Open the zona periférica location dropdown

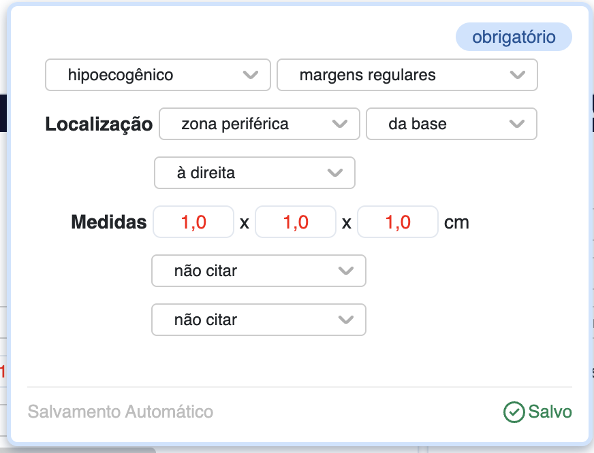point(259,124)
